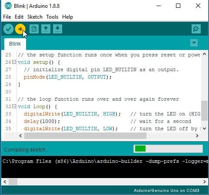Click line number 30 in the gutter
This screenshot has height=195, width=209.
coord(8,92)
